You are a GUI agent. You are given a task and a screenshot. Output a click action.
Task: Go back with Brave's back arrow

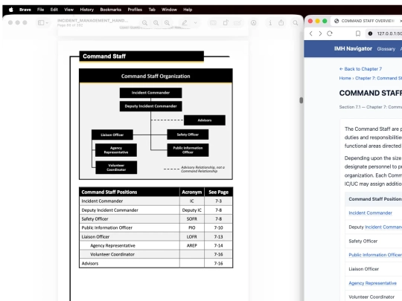pos(311,33)
